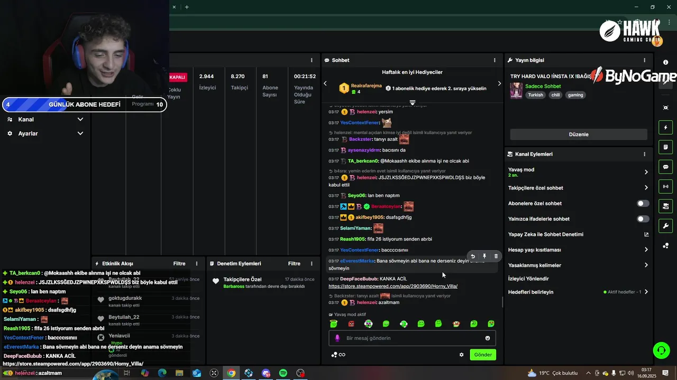Open Hesap yaşı kısıtlaması arrow
This screenshot has width=677, height=380.
[x=646, y=250]
